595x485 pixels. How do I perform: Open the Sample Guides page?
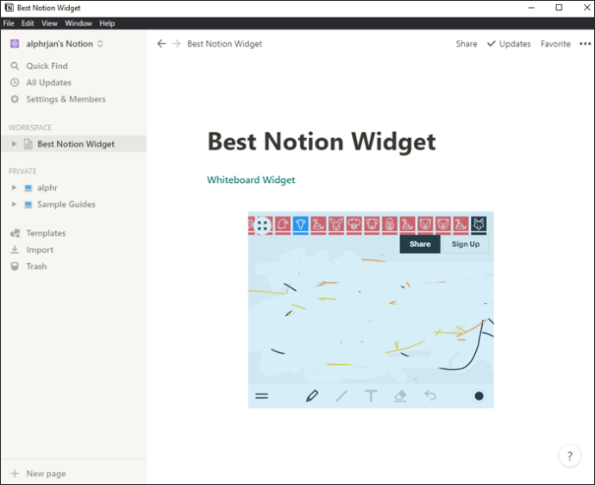66,205
